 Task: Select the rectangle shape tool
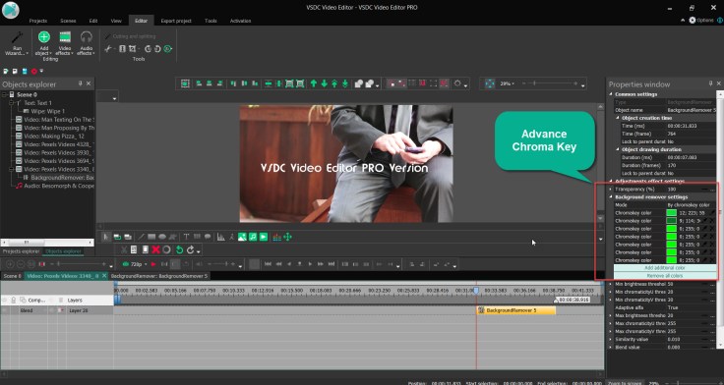pyautogui.click(x=151, y=237)
